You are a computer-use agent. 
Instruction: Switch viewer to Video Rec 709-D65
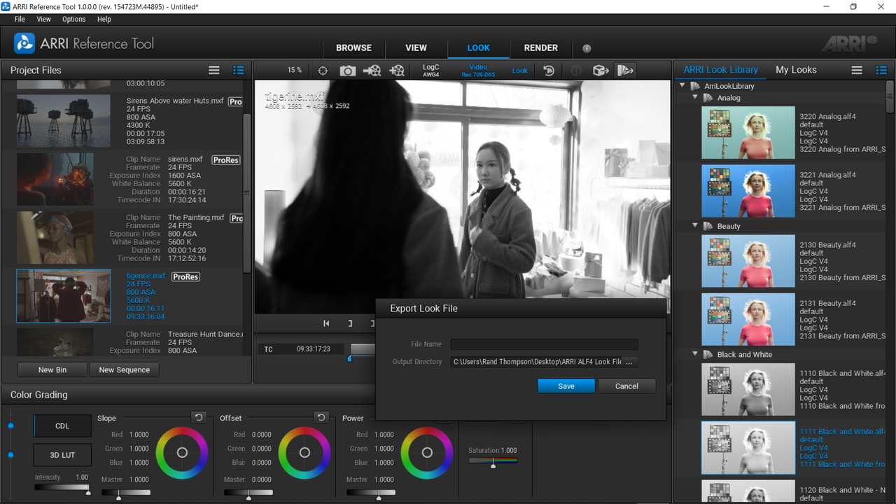pos(478,71)
